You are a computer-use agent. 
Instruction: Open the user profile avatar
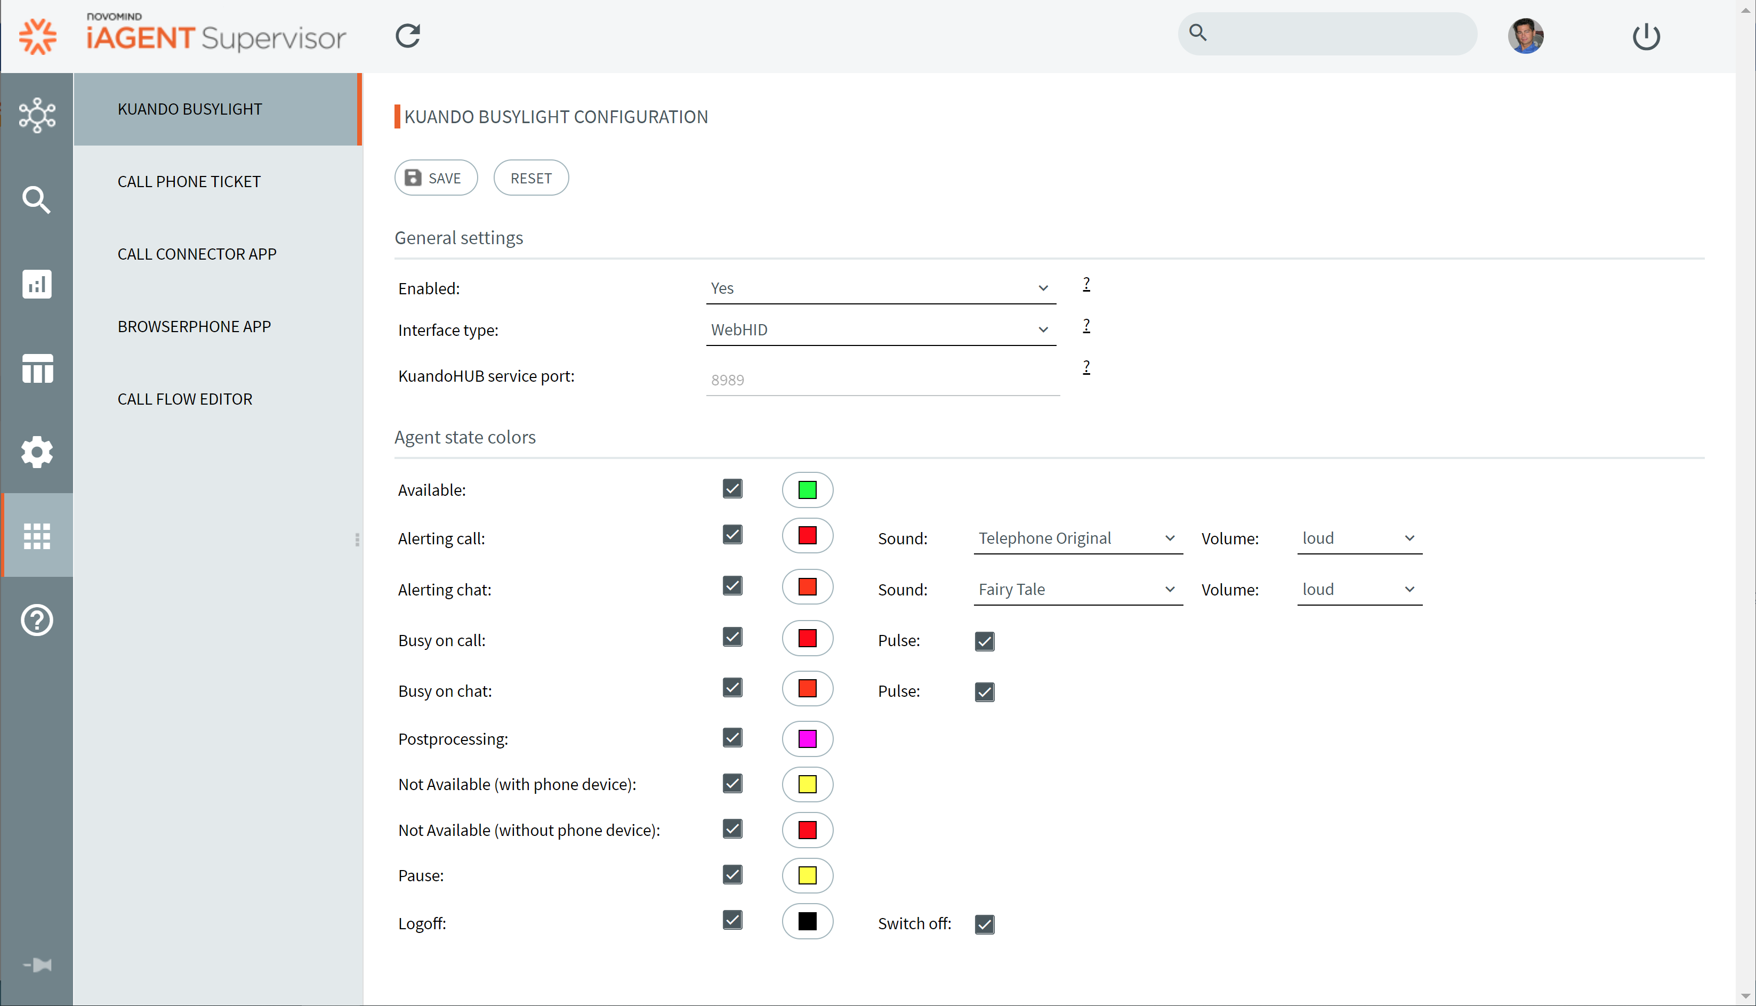[1525, 36]
